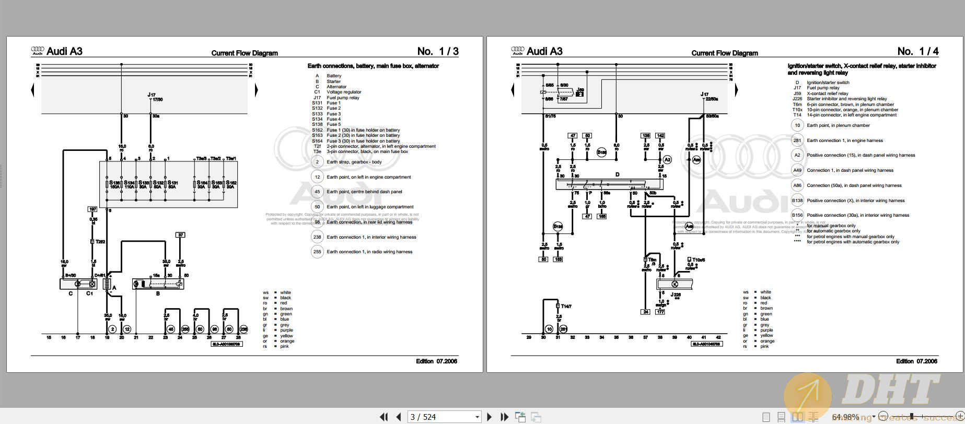Click fuse S162 in the main fuse box
The height and width of the screenshot is (424, 965).
(230, 184)
